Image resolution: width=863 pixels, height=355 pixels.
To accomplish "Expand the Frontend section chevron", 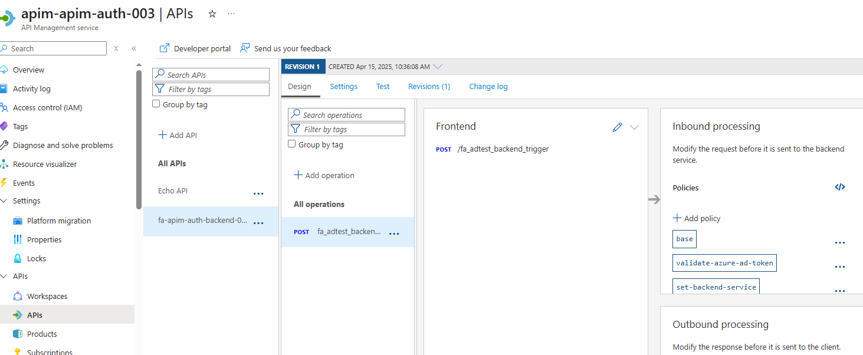I will [x=635, y=127].
